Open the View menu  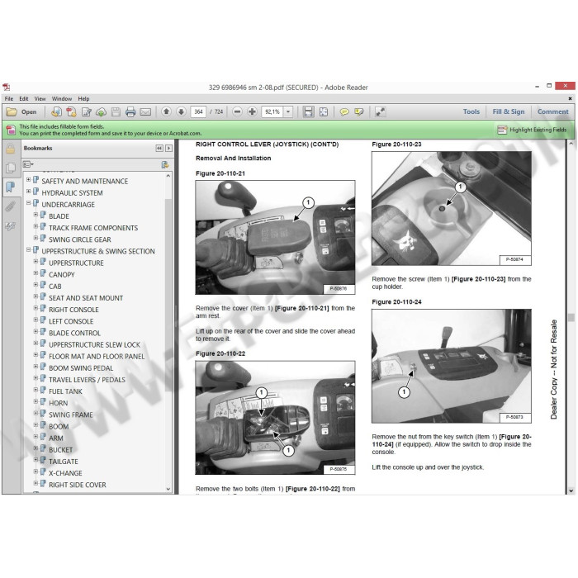[x=40, y=99]
